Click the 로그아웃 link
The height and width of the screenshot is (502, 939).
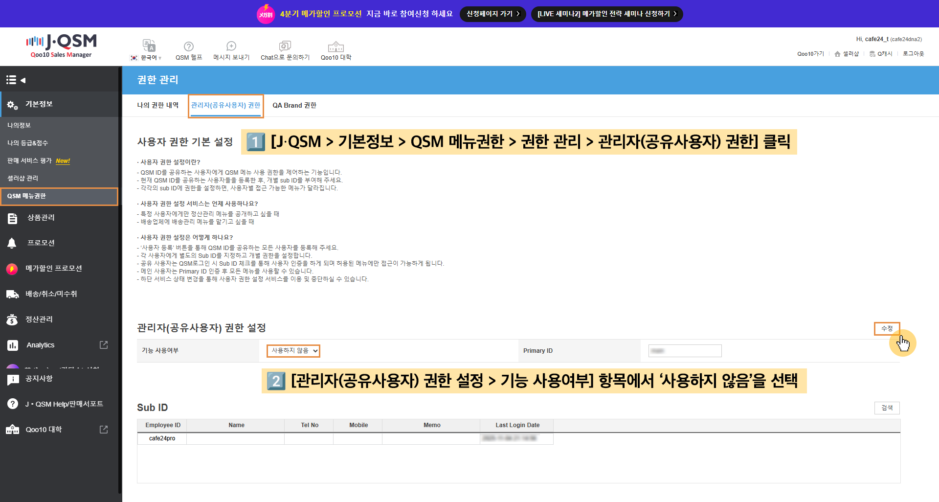(913, 54)
